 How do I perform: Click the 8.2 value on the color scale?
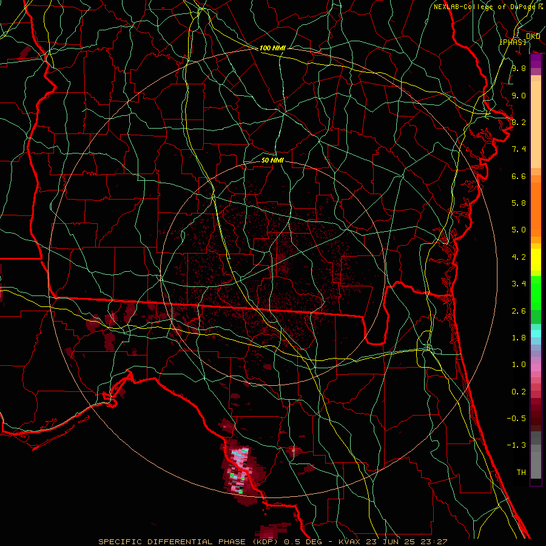[519, 122]
